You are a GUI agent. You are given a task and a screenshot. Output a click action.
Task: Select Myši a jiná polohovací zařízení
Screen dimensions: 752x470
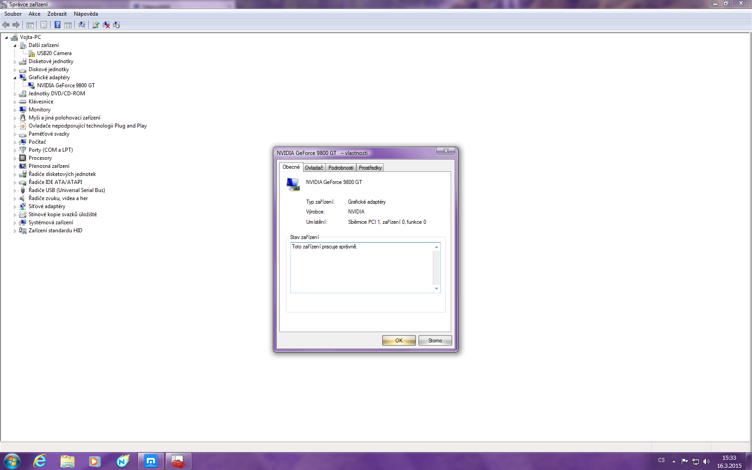point(64,118)
